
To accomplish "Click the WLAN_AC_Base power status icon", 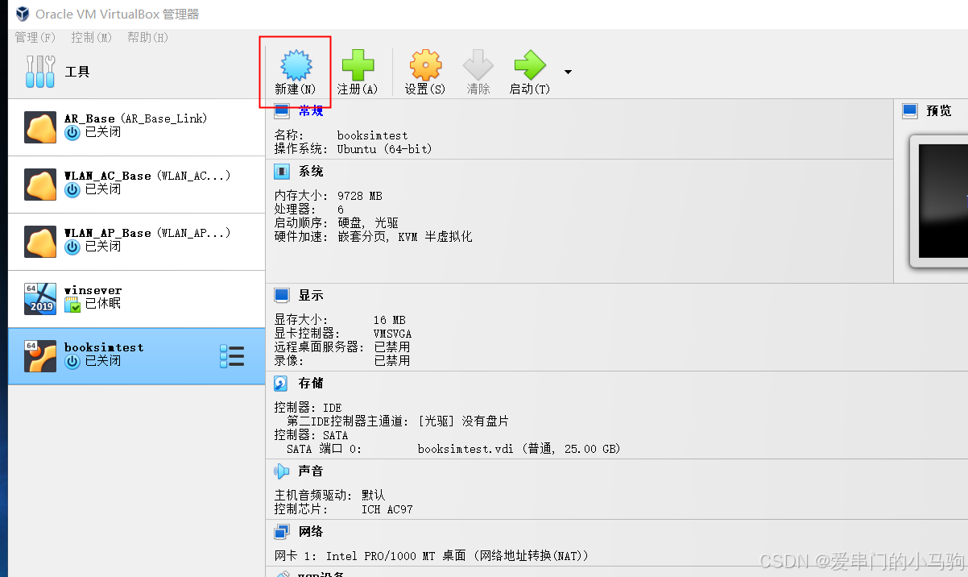I will click(72, 189).
